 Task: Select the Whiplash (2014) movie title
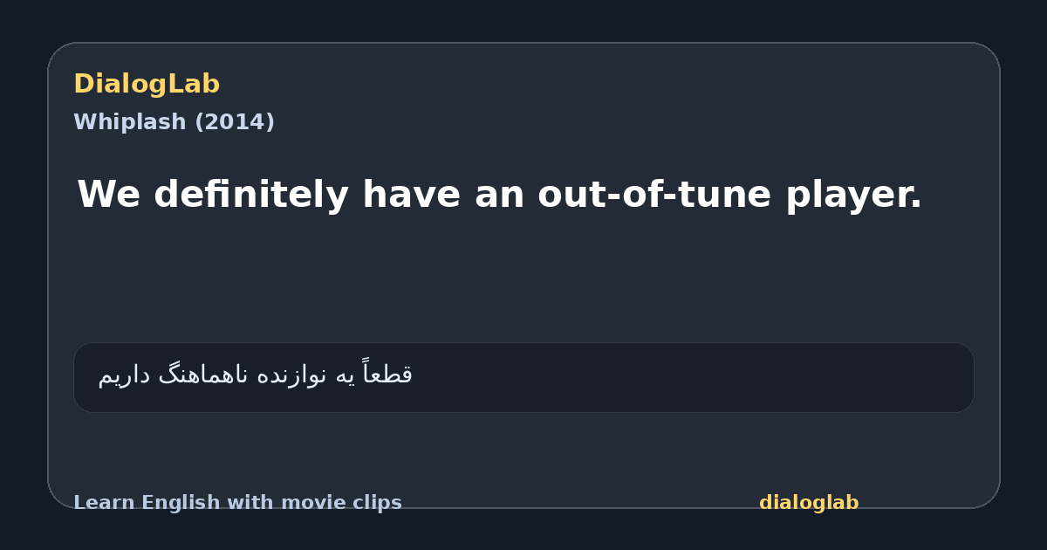pyautogui.click(x=174, y=122)
